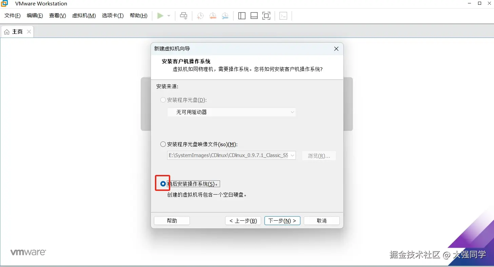Image resolution: width=494 pixels, height=267 pixels.
Task: Minimize the VMware Workstation window
Action: coord(469,3)
